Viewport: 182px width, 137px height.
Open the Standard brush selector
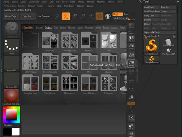12,30
